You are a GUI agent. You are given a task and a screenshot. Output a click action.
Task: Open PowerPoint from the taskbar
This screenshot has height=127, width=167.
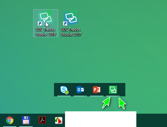(x=97, y=90)
